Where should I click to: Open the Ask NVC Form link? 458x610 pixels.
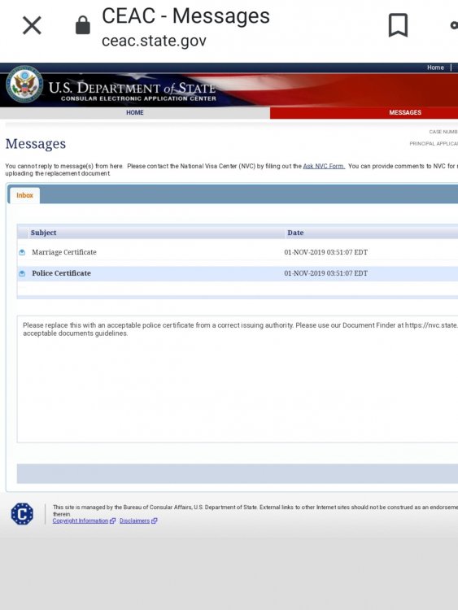324,166
